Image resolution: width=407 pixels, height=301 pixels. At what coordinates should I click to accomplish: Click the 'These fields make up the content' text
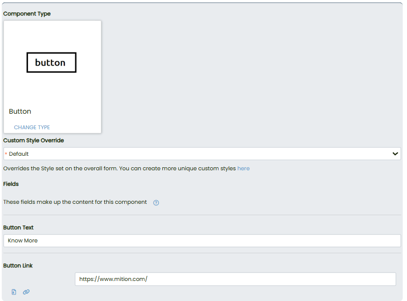[75, 202]
